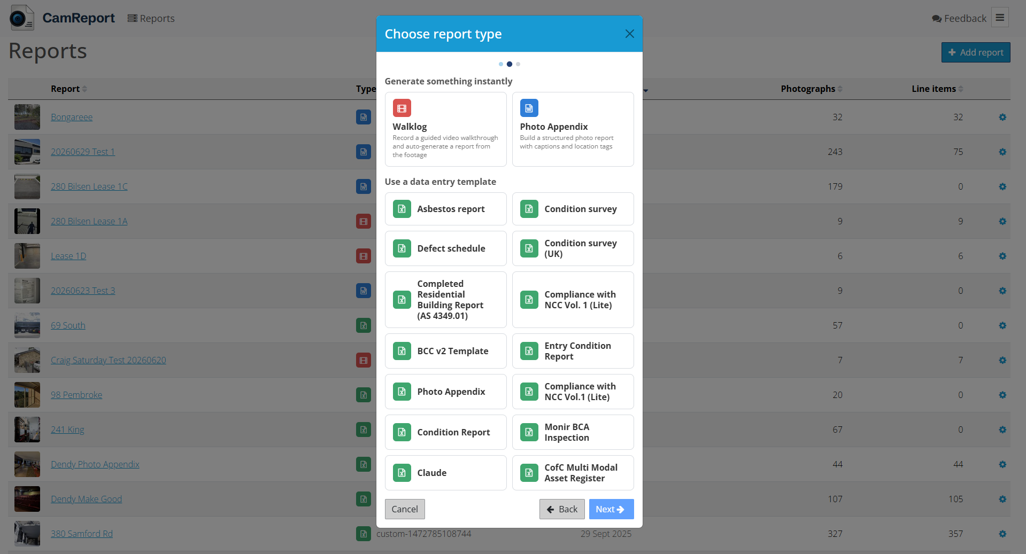Select the Defect schedule template
This screenshot has width=1026, height=554.
click(x=445, y=248)
